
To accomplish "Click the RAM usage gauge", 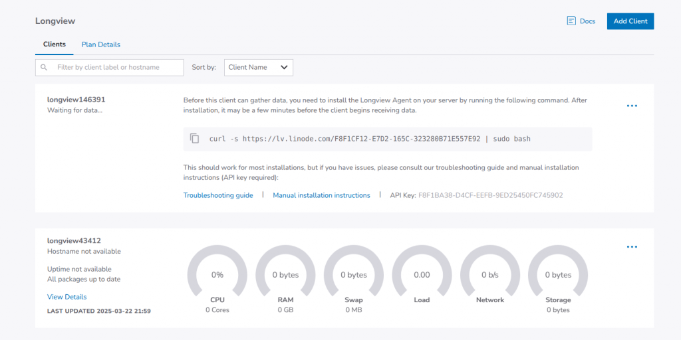I will [285, 275].
